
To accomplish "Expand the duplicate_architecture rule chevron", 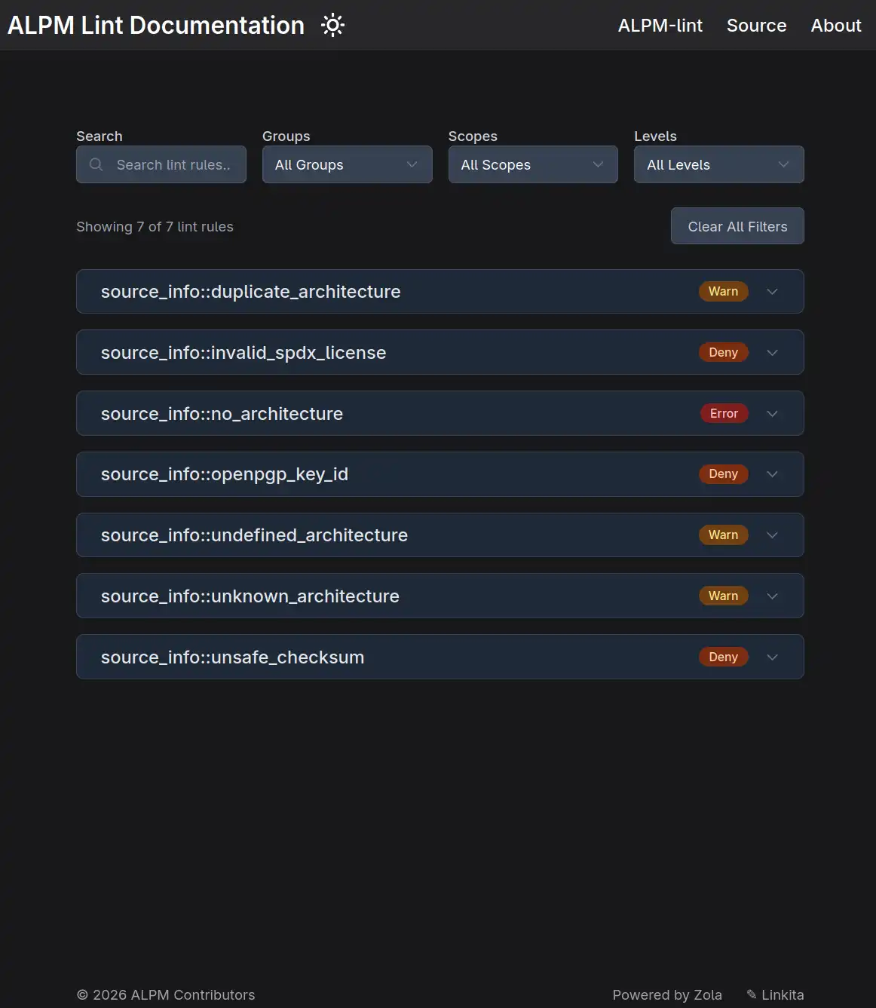I will pyautogui.click(x=772, y=292).
